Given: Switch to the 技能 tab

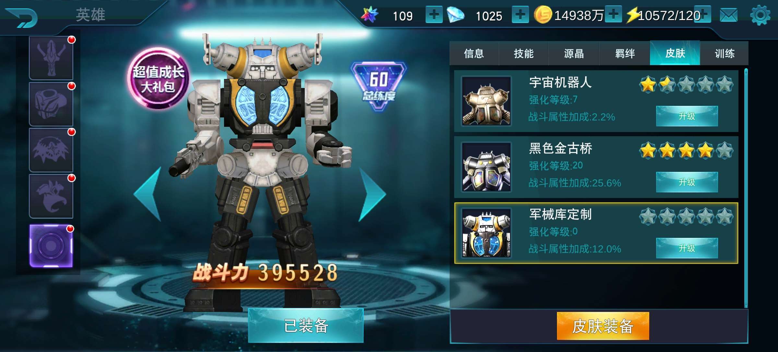Looking at the screenshot, I should (x=524, y=53).
